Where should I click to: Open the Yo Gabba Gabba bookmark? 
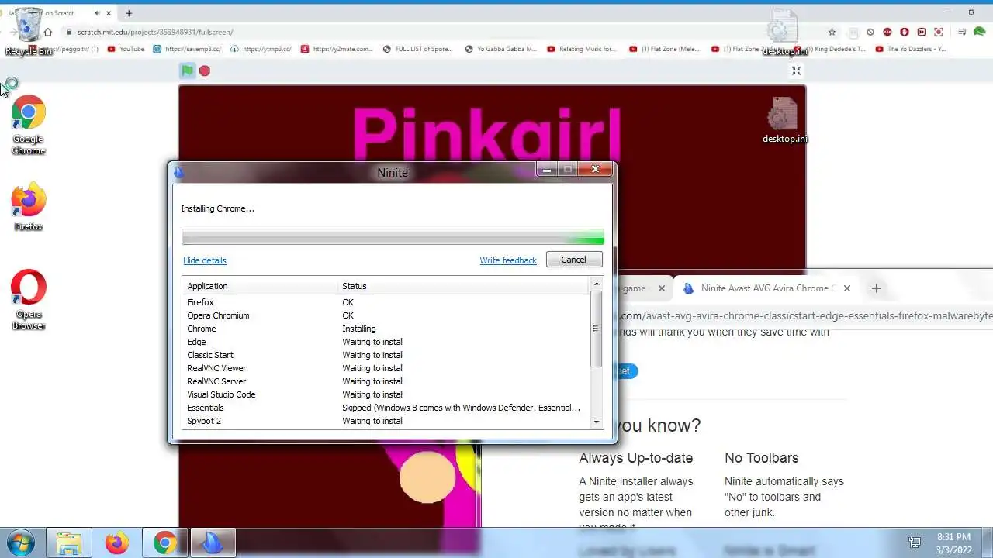(x=500, y=49)
